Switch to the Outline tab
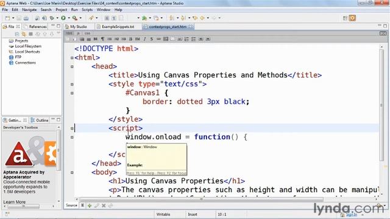This screenshot has height=219, width=390. (x=39, y=120)
